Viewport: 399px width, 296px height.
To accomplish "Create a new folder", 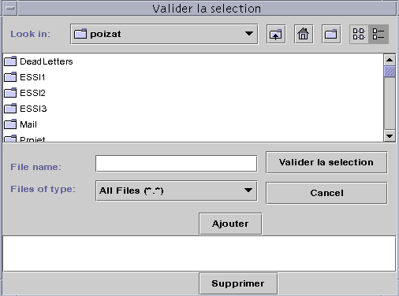I will pyautogui.click(x=331, y=35).
